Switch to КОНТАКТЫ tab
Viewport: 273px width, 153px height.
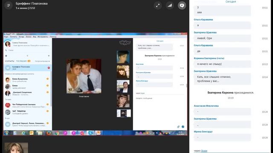9,61
